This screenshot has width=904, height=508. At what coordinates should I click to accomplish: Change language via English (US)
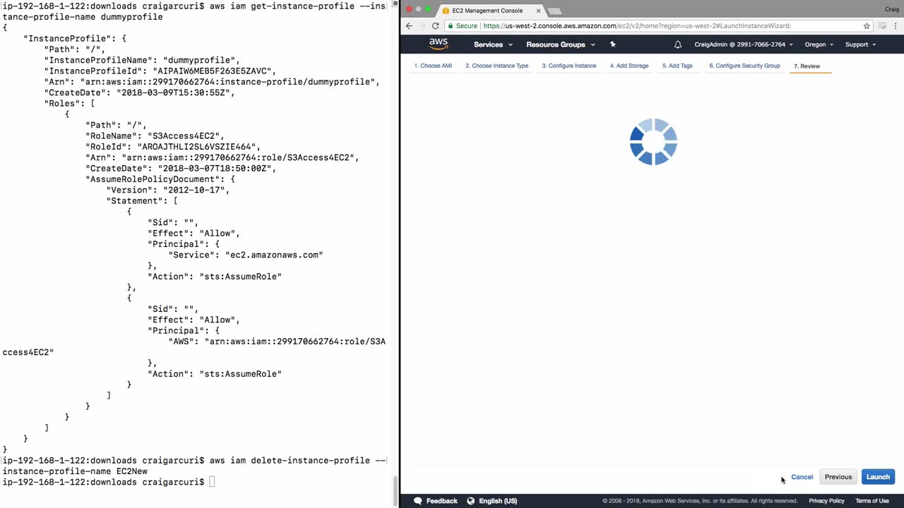[x=498, y=501]
